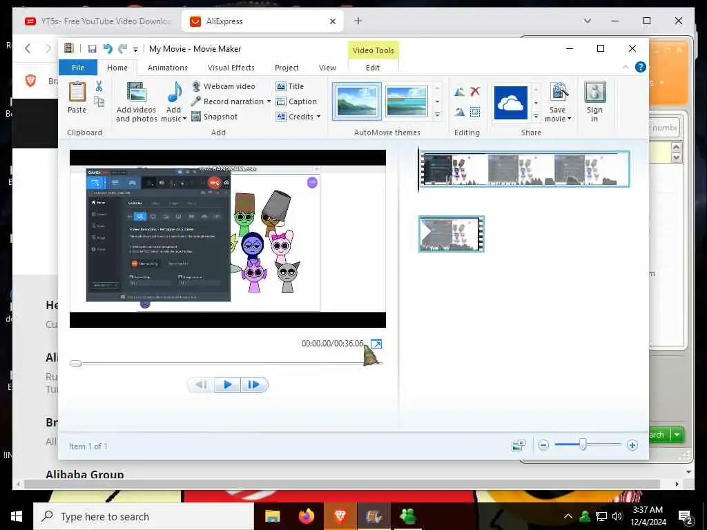Select first video clip on storyboard

tap(525, 169)
